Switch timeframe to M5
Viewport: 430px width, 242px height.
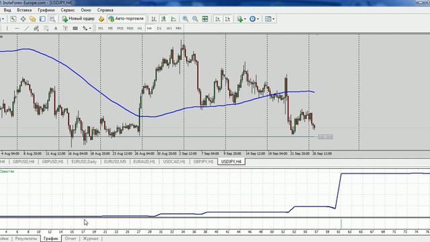110,28
